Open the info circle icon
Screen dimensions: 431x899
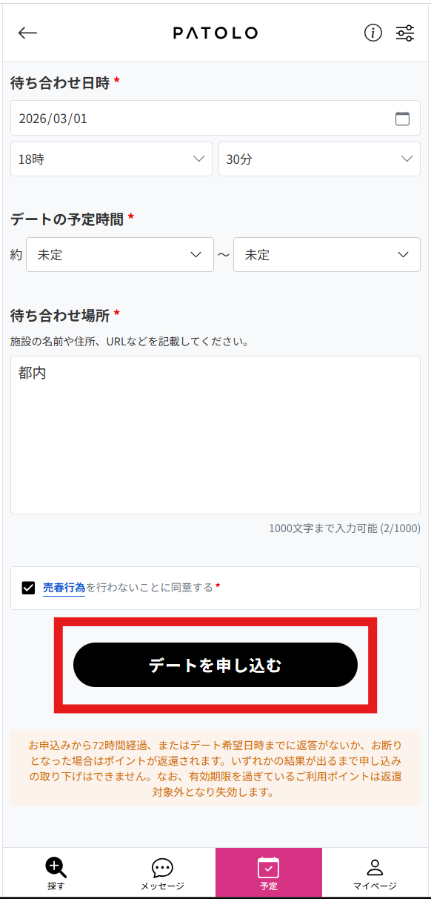coord(373,33)
